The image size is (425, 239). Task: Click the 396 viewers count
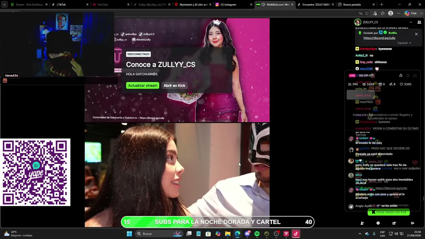click(353, 84)
